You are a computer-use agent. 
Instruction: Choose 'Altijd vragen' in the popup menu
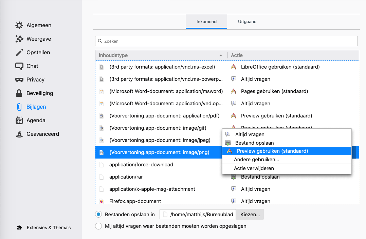coord(250,134)
